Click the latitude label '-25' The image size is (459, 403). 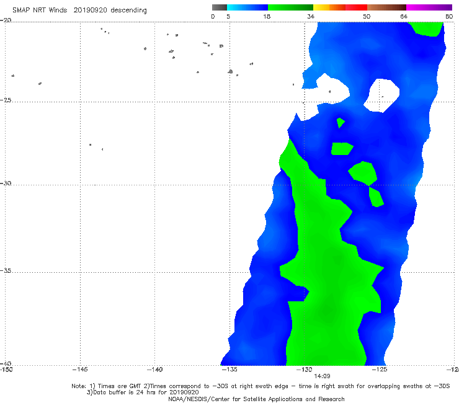click(x=6, y=100)
